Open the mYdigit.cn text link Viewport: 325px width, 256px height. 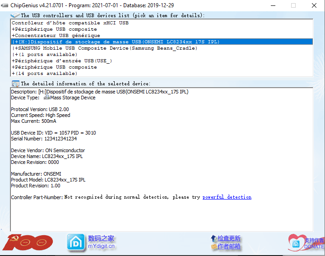click(x=101, y=246)
